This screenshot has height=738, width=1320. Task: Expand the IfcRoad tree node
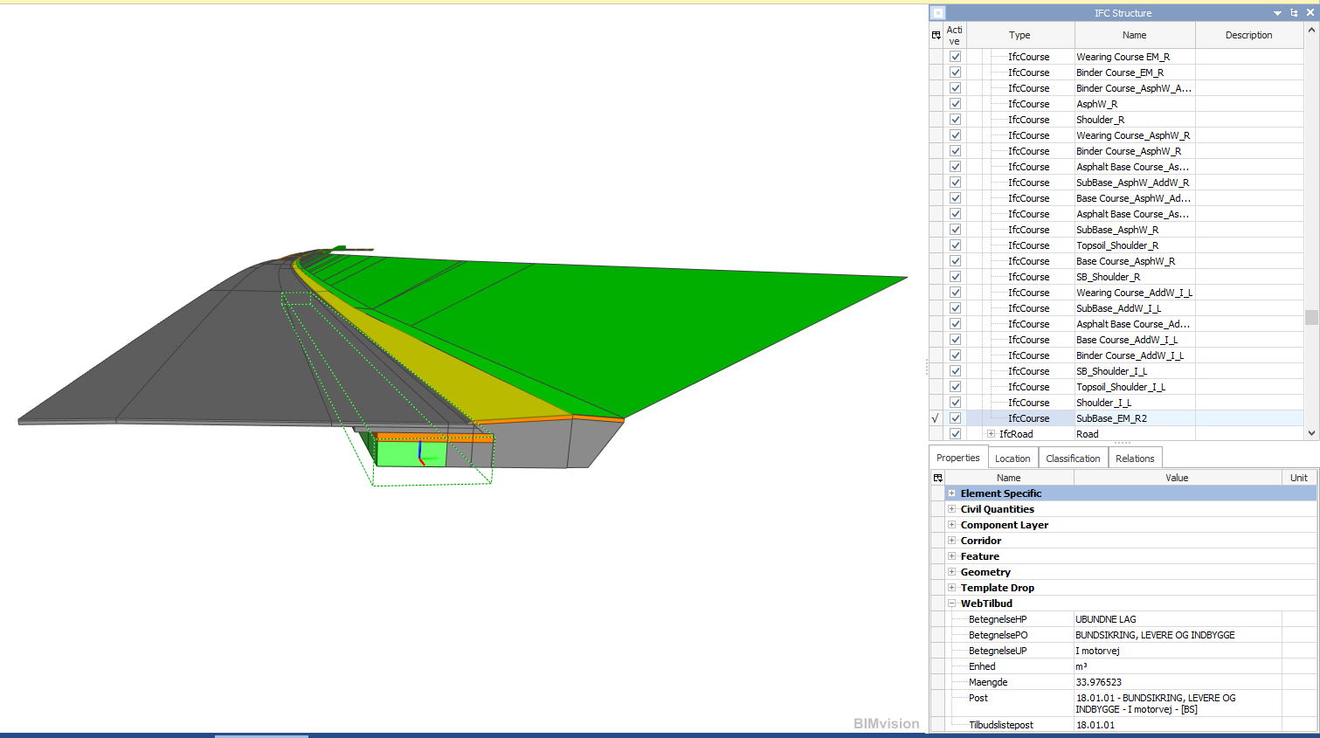[x=991, y=434]
